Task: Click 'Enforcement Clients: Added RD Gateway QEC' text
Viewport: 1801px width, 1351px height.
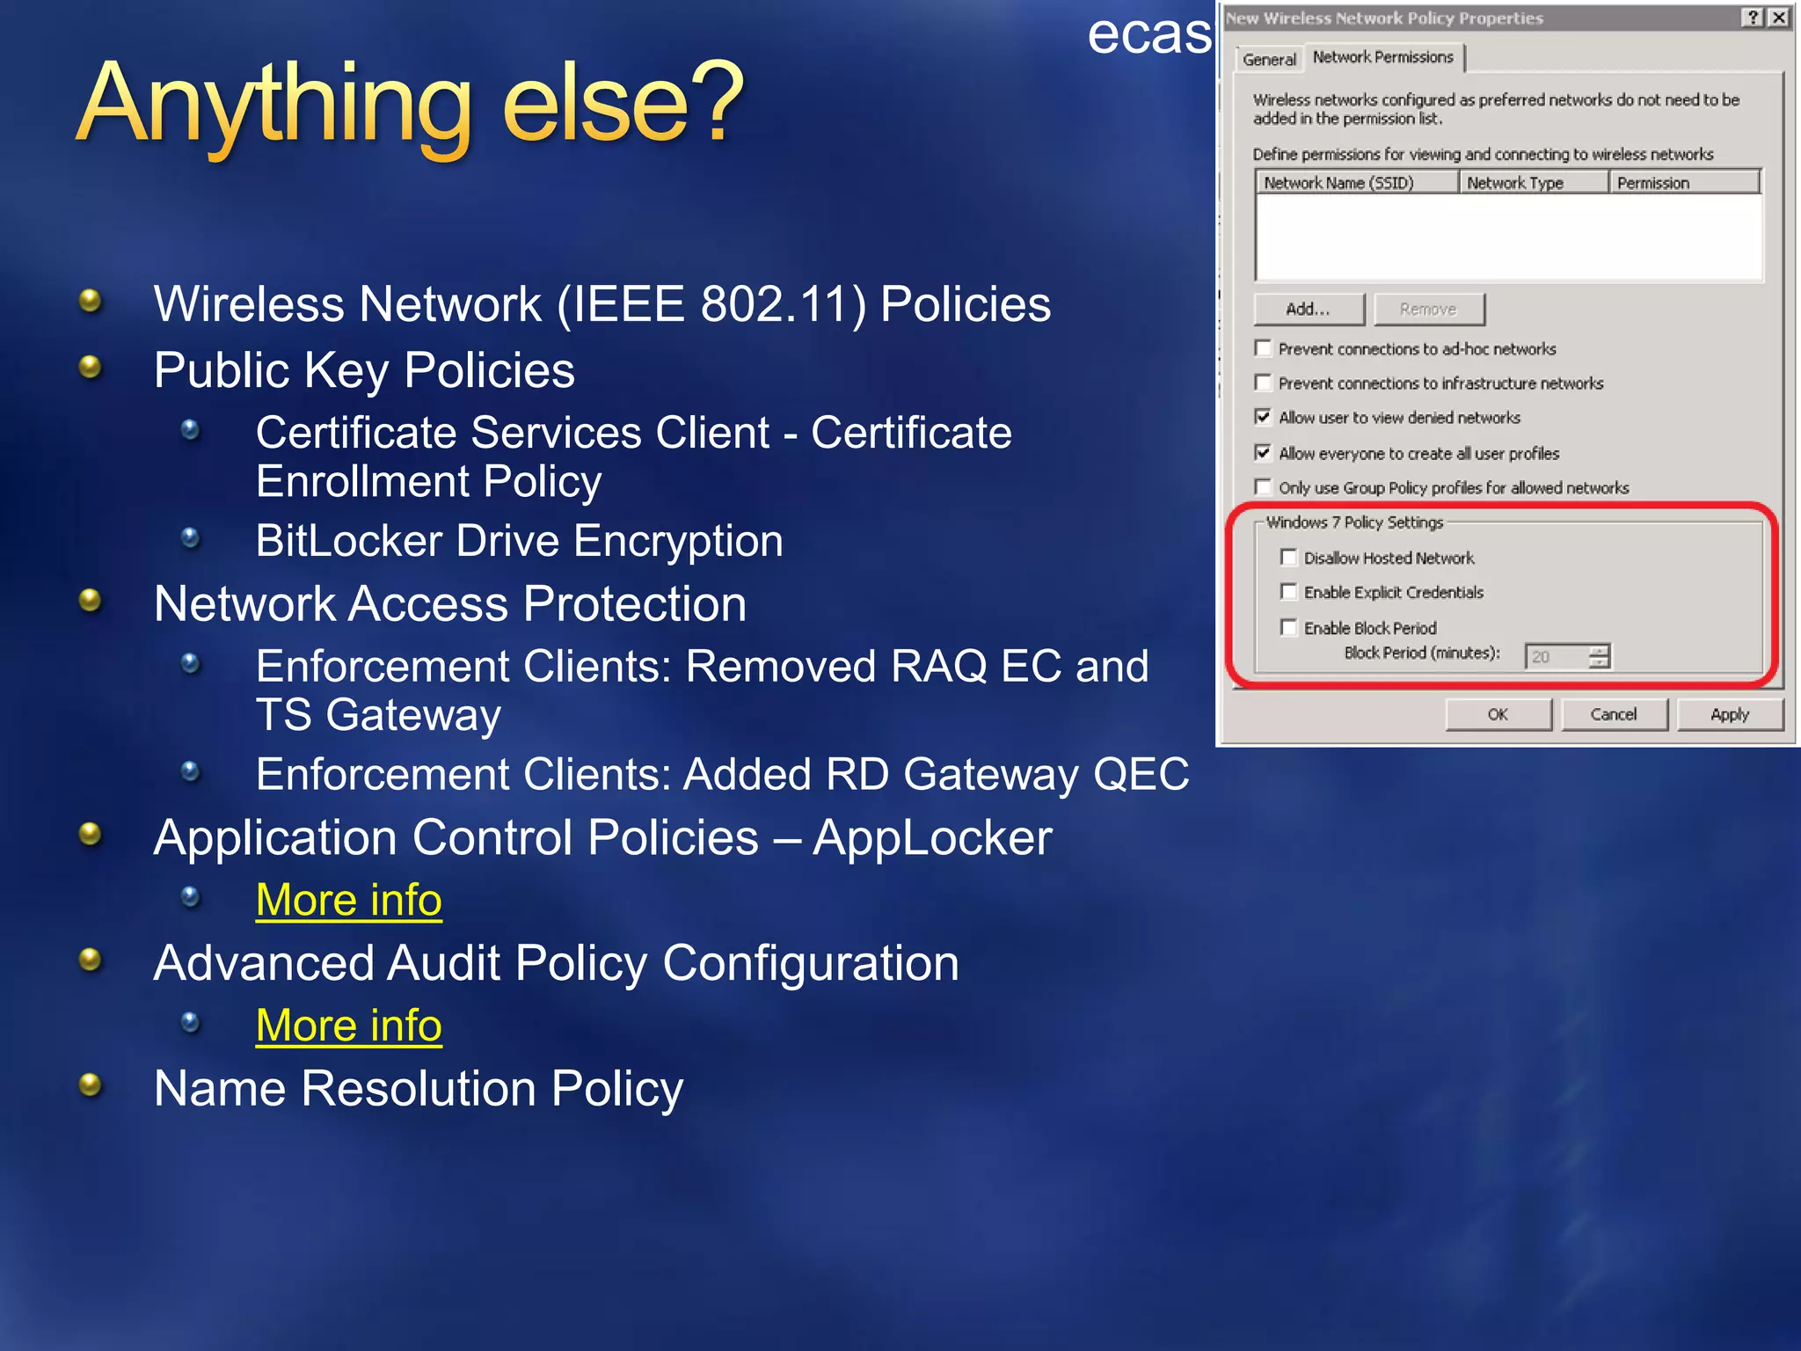Action: [x=723, y=775]
